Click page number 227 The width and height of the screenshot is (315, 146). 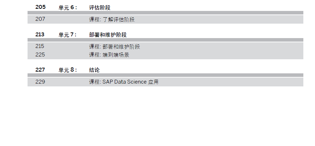pos(40,70)
